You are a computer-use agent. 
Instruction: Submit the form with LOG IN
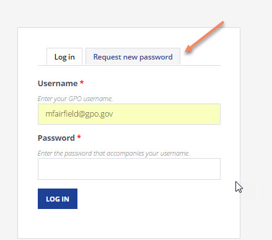click(58, 198)
